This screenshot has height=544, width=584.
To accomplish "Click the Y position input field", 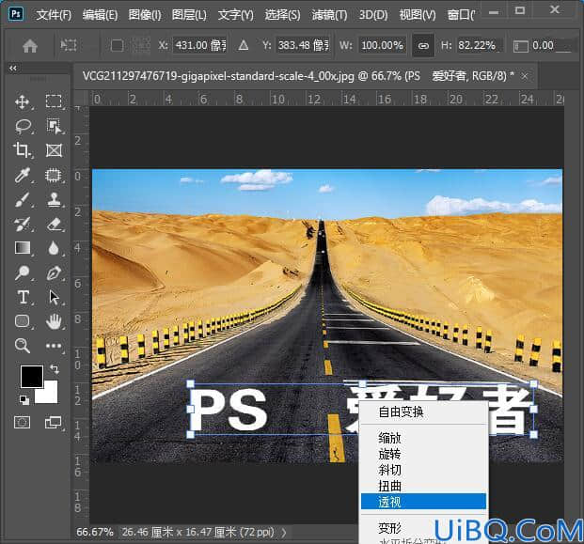I will point(303,45).
